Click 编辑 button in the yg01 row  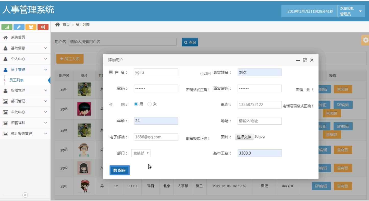[321, 186]
